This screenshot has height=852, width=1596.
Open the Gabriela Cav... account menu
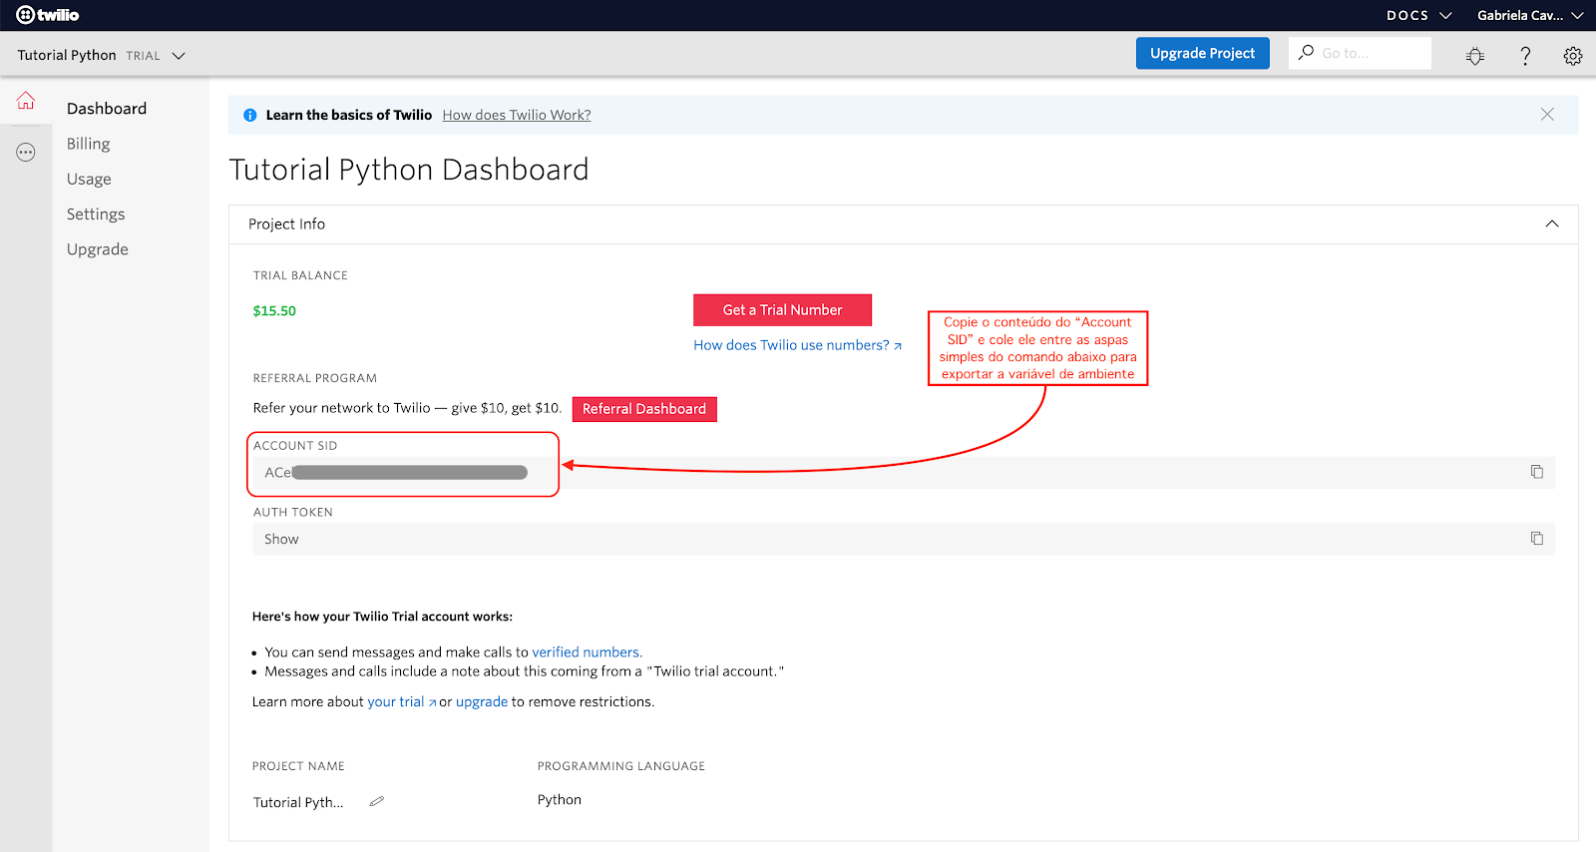1530,15
